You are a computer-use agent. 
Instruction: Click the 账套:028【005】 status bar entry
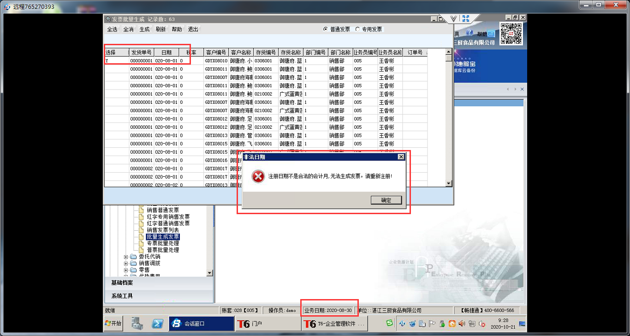[240, 310]
